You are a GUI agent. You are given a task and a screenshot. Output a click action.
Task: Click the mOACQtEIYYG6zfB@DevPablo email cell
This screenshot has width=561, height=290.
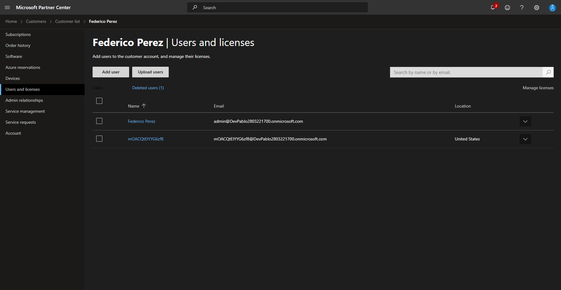click(270, 139)
